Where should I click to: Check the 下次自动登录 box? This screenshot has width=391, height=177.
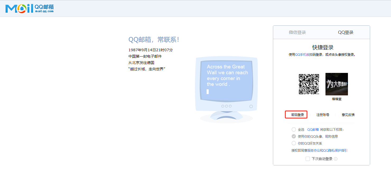pyautogui.click(x=308, y=159)
